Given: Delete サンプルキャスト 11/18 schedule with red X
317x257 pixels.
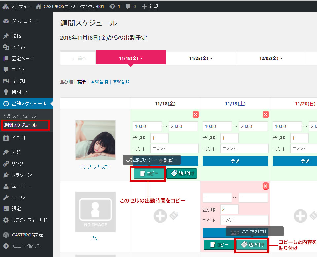Looking at the screenshot, I should click(195, 115).
